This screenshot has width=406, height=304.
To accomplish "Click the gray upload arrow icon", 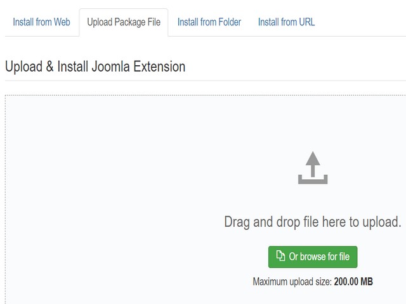I will click(x=313, y=168).
